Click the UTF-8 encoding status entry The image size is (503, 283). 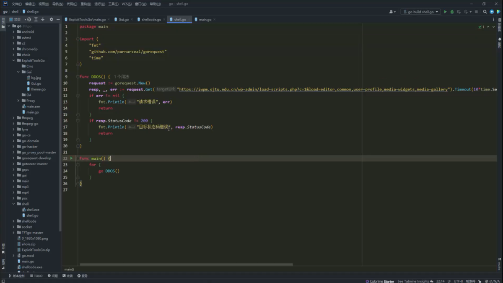tap(458, 281)
